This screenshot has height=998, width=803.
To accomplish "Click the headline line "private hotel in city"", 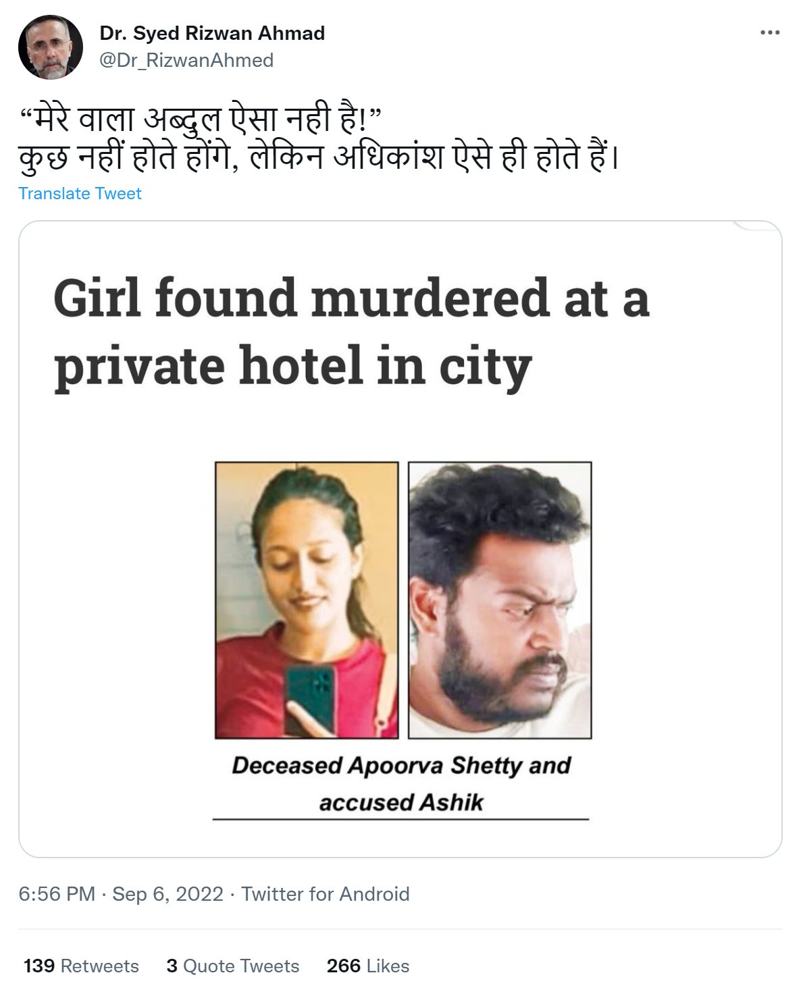I will (x=292, y=365).
